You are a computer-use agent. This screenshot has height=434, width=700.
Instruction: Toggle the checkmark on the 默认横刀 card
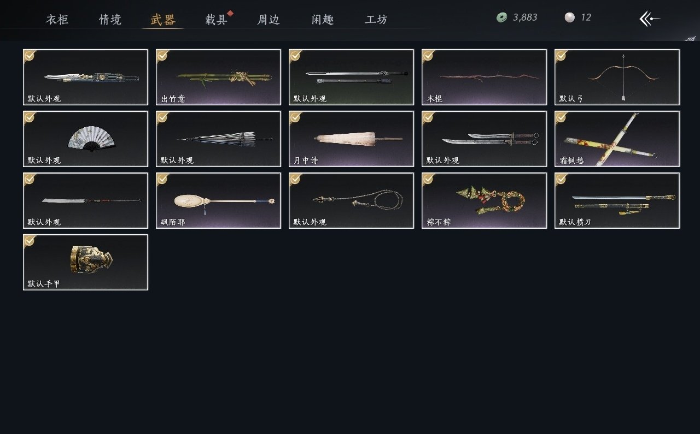561,179
